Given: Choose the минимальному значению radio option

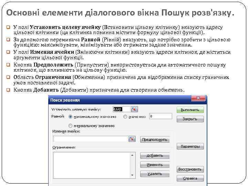Looking at the screenshot, I should coord(70,126).
